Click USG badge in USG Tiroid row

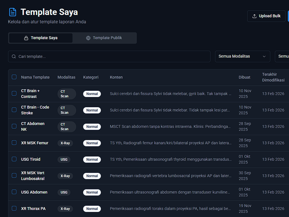point(64,160)
